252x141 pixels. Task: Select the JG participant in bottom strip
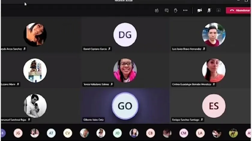click(x=18, y=133)
